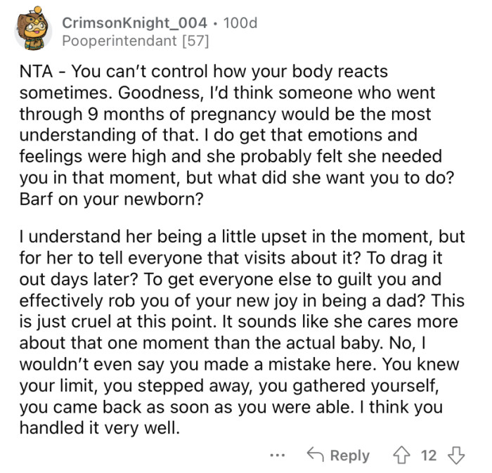
Task: Click the vote count of 12
Action: 429,455
